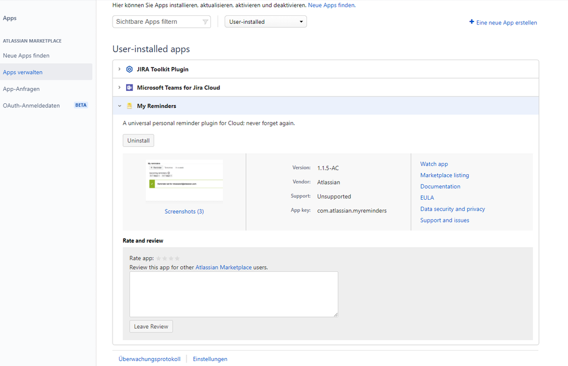Viewport: 568px width, 366px height.
Task: Click the vendor value Atlassian
Action: click(329, 182)
